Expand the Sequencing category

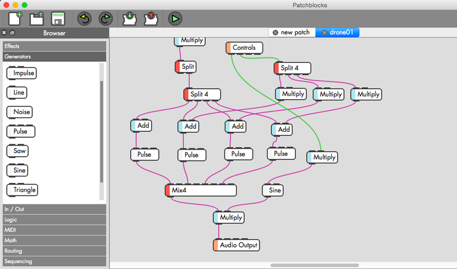pyautogui.click(x=55, y=261)
